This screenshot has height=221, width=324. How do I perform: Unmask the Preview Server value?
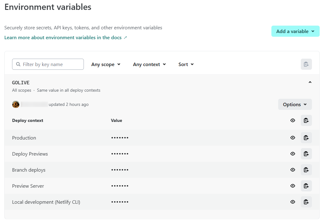293,186
